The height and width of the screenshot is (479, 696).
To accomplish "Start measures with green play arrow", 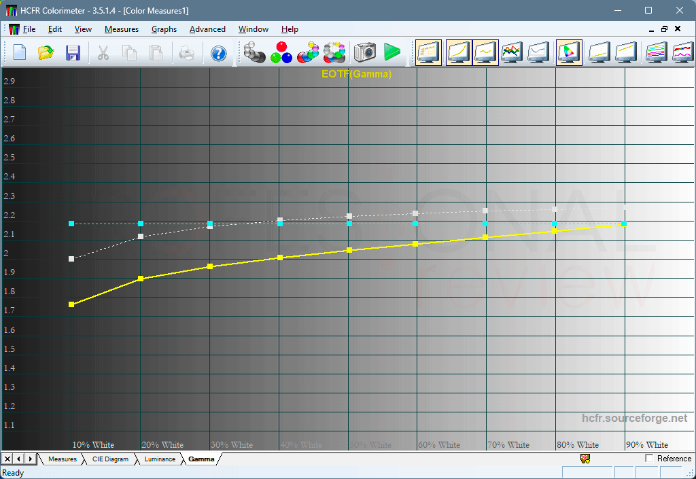I will tap(392, 52).
